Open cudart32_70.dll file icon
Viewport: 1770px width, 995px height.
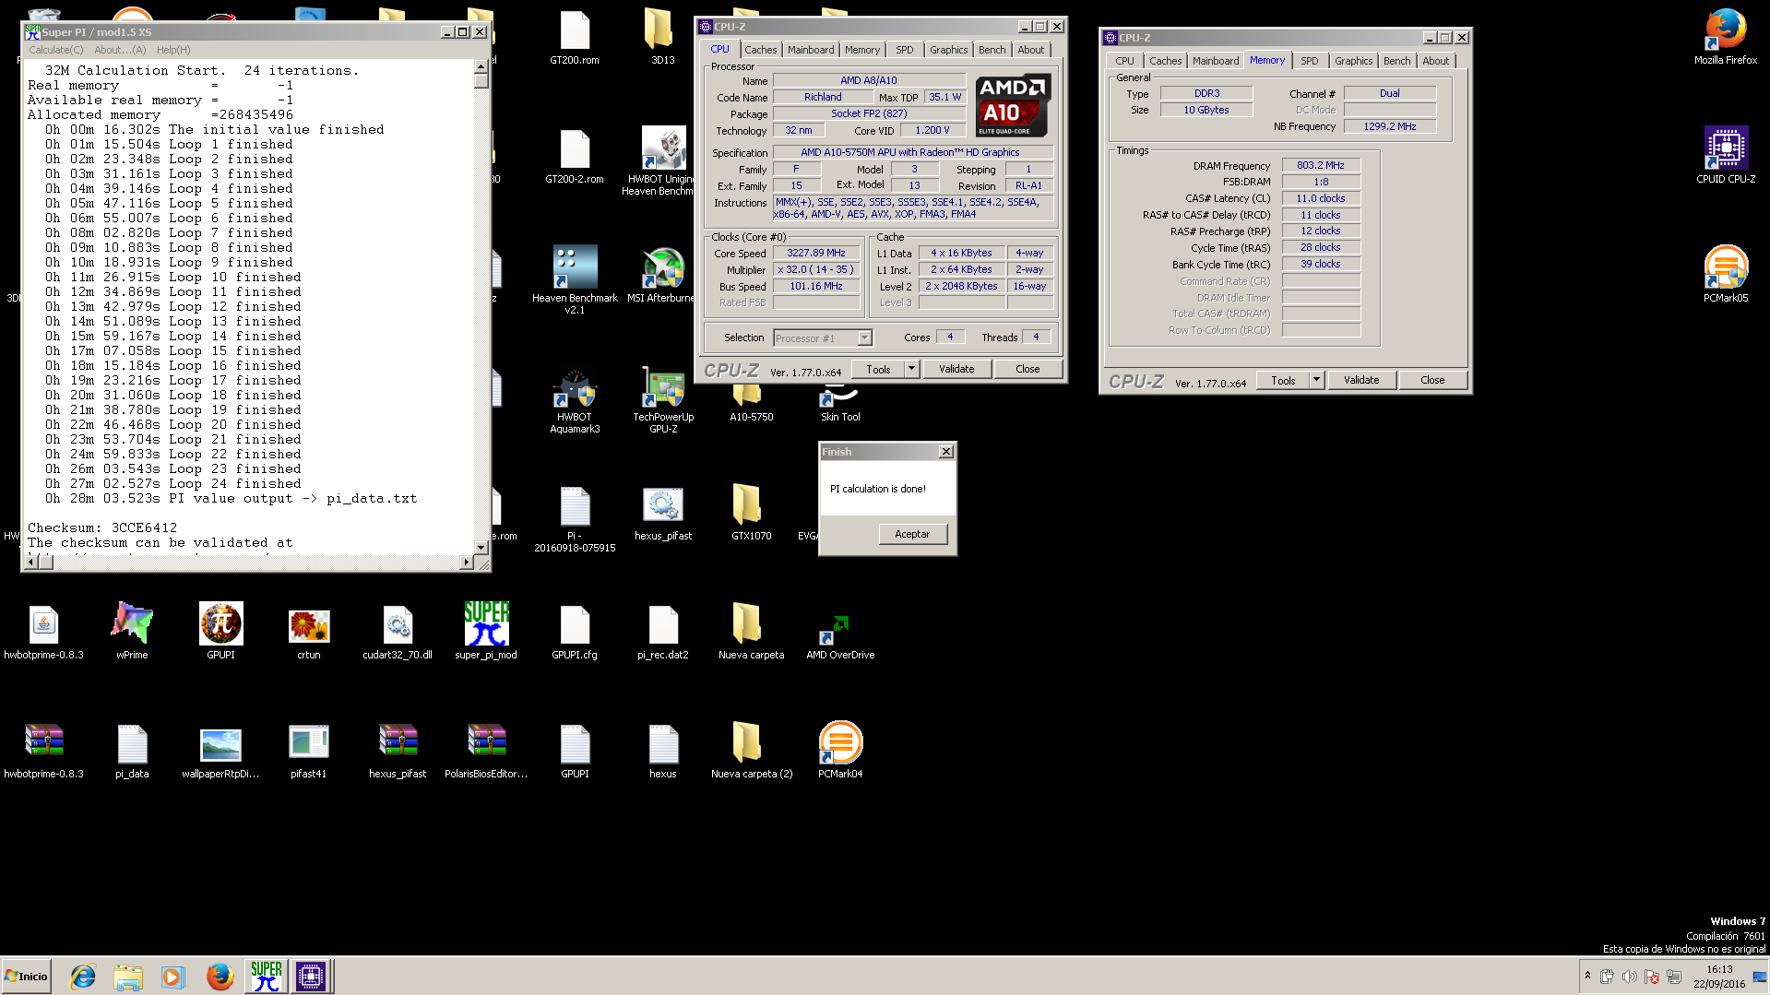pos(398,632)
